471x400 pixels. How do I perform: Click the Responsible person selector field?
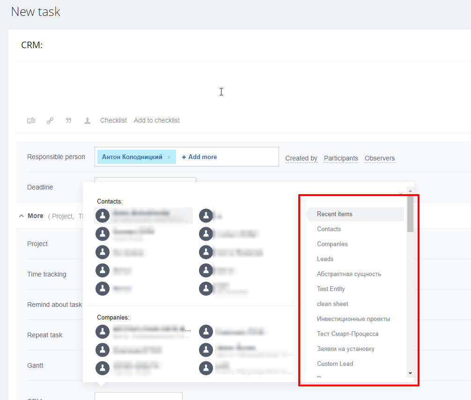pyautogui.click(x=186, y=157)
